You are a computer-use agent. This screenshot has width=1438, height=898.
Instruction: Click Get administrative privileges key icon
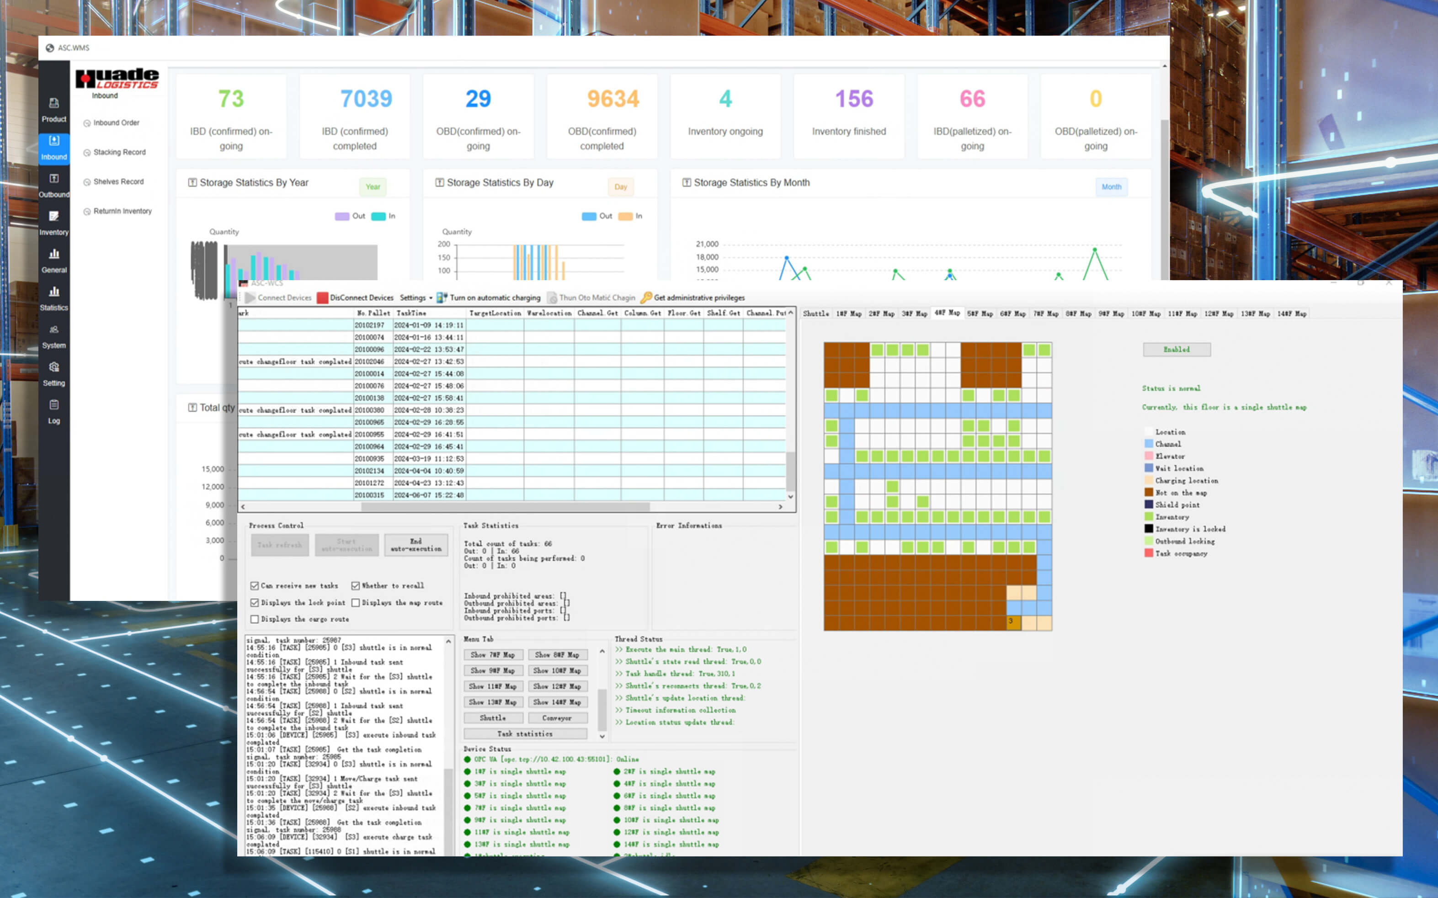point(646,298)
